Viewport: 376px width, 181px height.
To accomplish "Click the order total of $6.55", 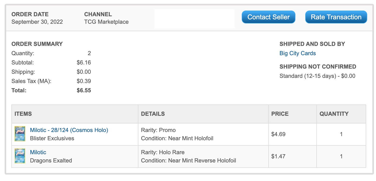I will (84, 90).
